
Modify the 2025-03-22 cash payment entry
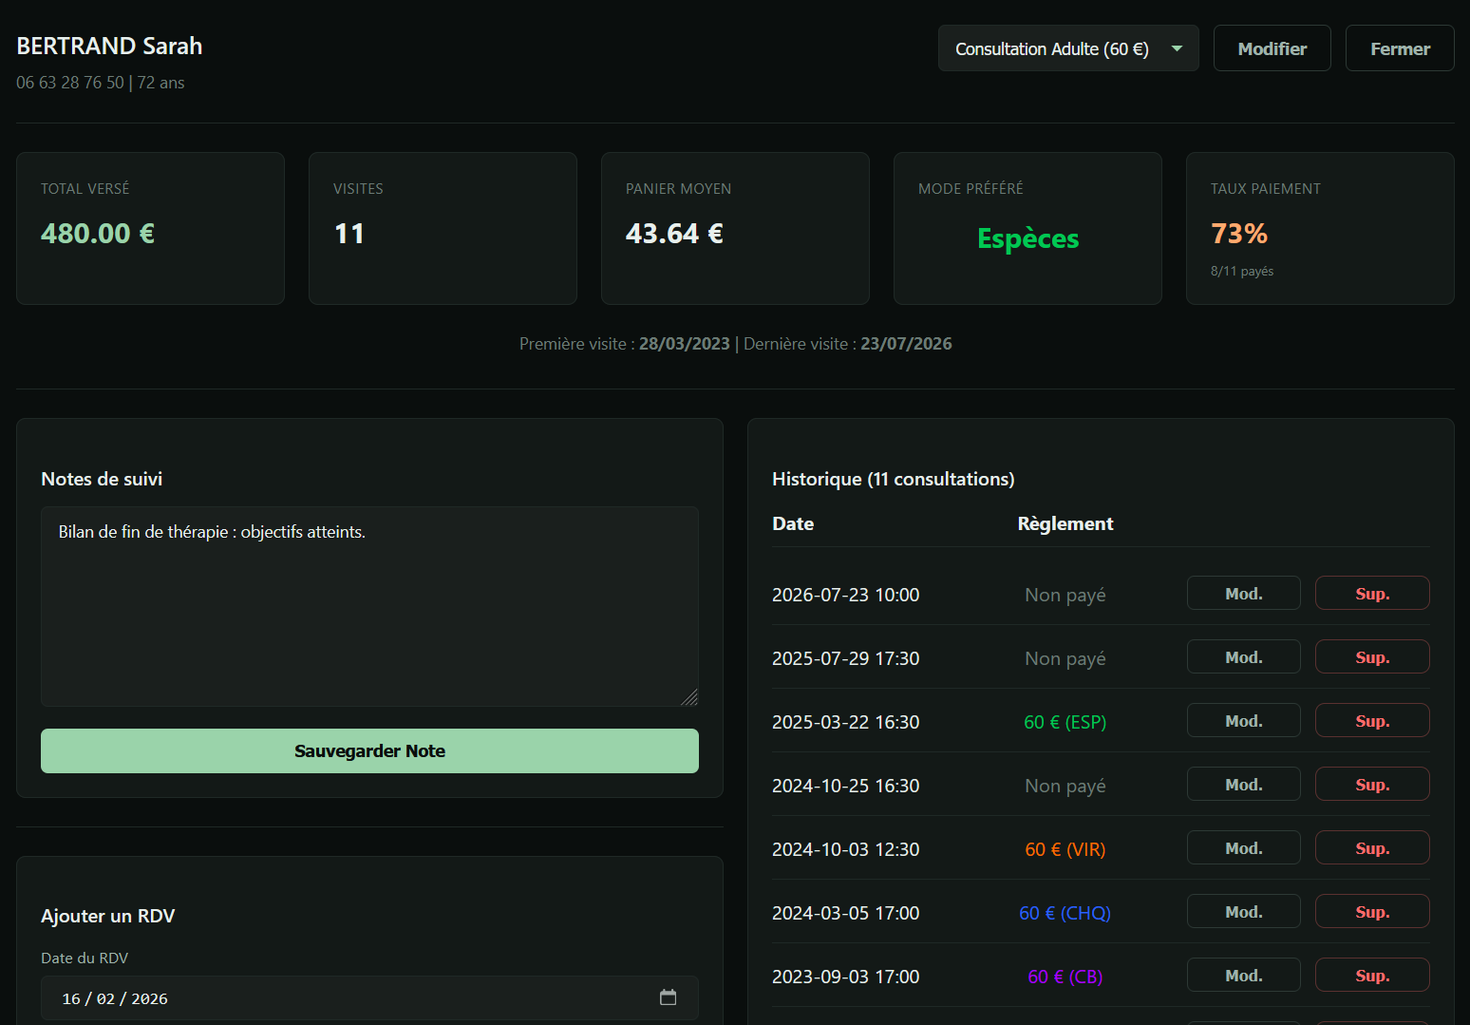pos(1243,721)
